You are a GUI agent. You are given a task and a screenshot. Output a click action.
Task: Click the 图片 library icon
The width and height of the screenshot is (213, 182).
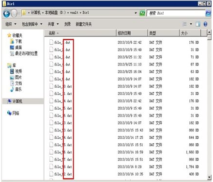12,77
